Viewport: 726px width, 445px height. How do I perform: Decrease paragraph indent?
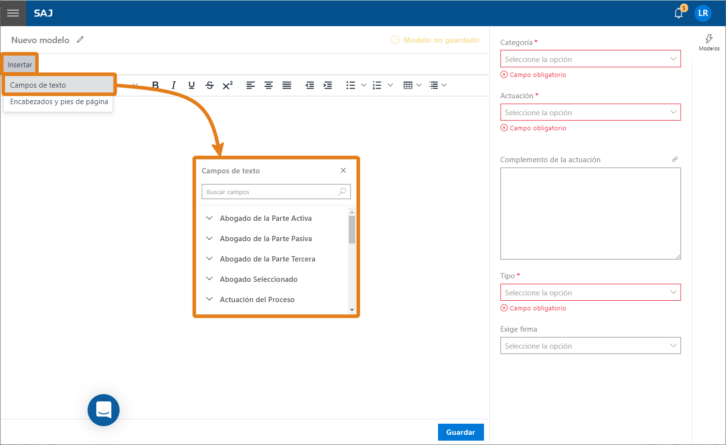[310, 85]
